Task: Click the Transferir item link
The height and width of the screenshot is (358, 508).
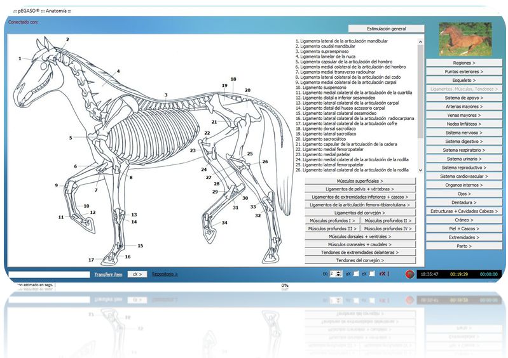Action: click(x=108, y=274)
